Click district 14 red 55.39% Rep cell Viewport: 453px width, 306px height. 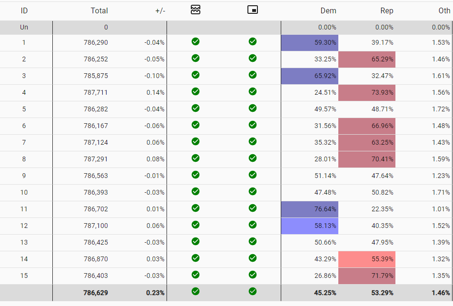[367, 259]
